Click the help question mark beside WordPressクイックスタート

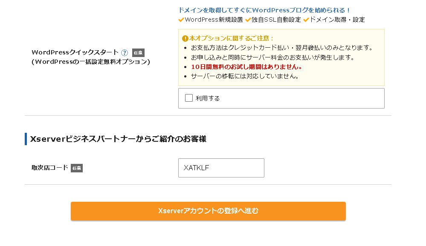point(125,53)
